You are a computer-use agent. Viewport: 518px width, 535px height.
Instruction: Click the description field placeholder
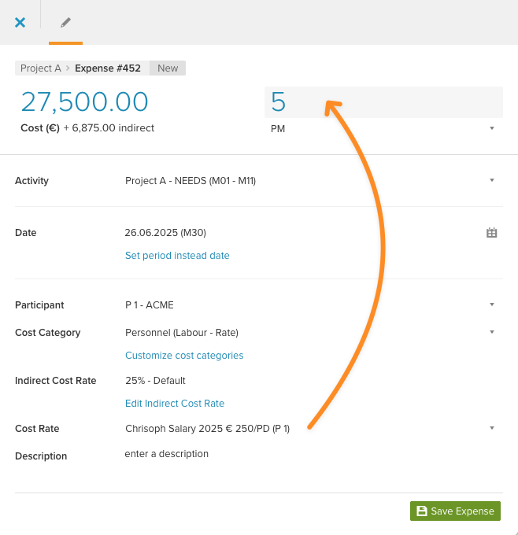(x=167, y=454)
